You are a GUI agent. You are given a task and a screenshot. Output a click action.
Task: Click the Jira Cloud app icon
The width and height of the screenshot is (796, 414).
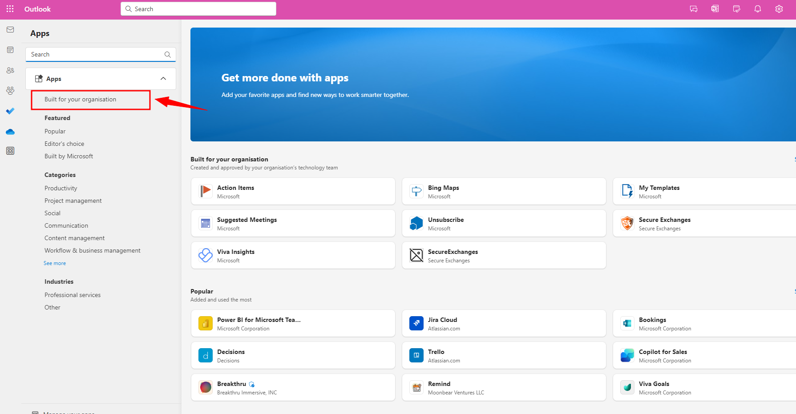point(416,323)
